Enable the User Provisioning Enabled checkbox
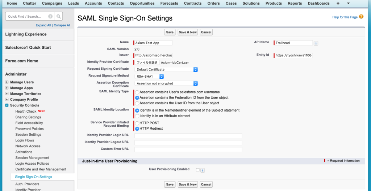 point(198,170)
